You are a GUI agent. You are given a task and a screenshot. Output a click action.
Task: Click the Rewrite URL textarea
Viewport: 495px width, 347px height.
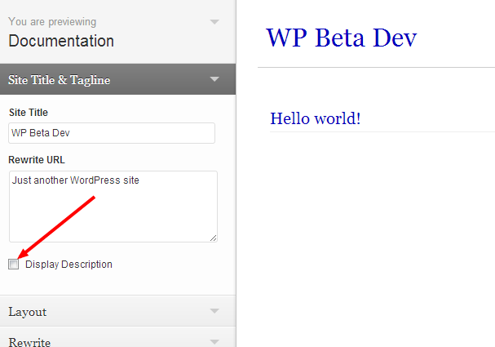tap(113, 207)
